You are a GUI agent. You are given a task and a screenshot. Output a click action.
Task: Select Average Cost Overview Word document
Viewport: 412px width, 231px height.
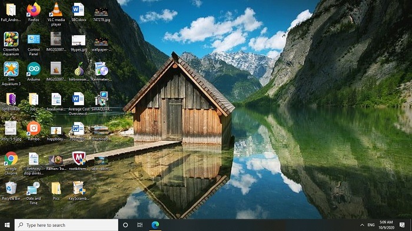(x=78, y=103)
